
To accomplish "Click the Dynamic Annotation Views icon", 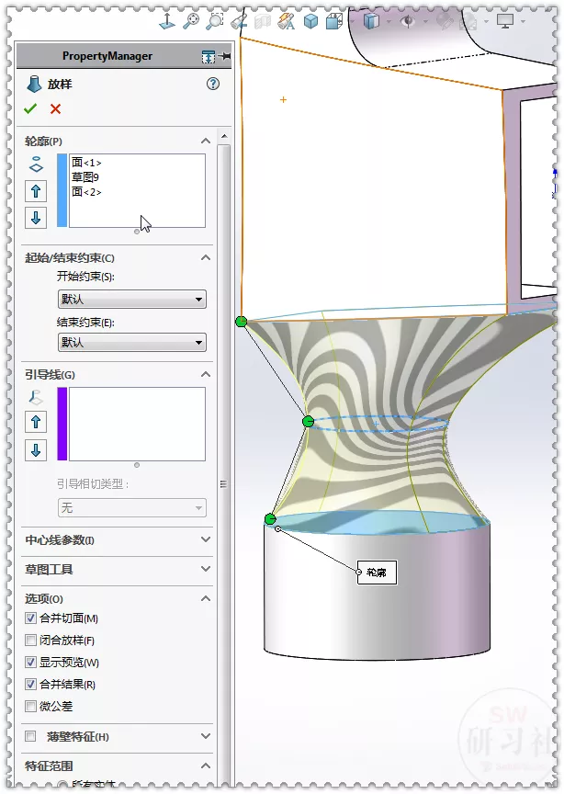I will click(x=287, y=21).
